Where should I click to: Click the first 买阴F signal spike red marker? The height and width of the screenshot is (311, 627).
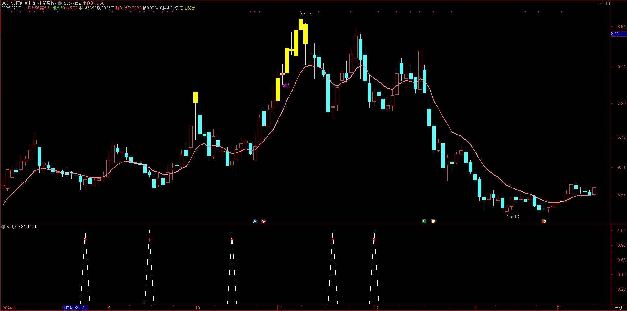[85, 240]
